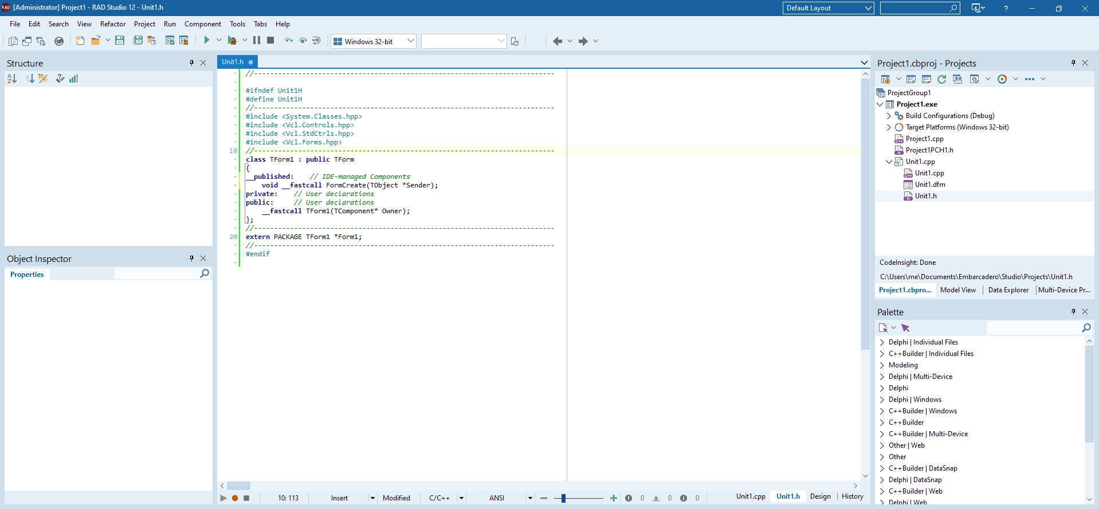
Task: Pause the running program
Action: pos(257,41)
